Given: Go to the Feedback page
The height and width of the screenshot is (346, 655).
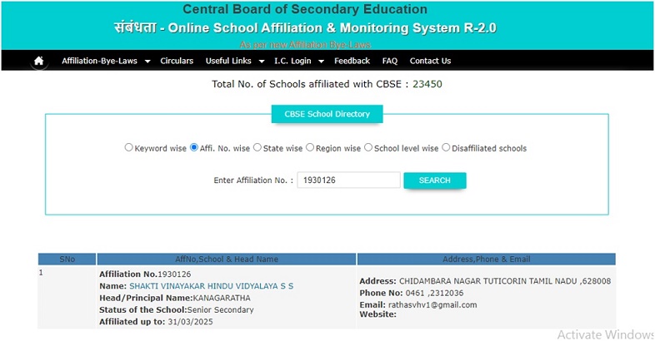Looking at the screenshot, I should click(x=352, y=61).
